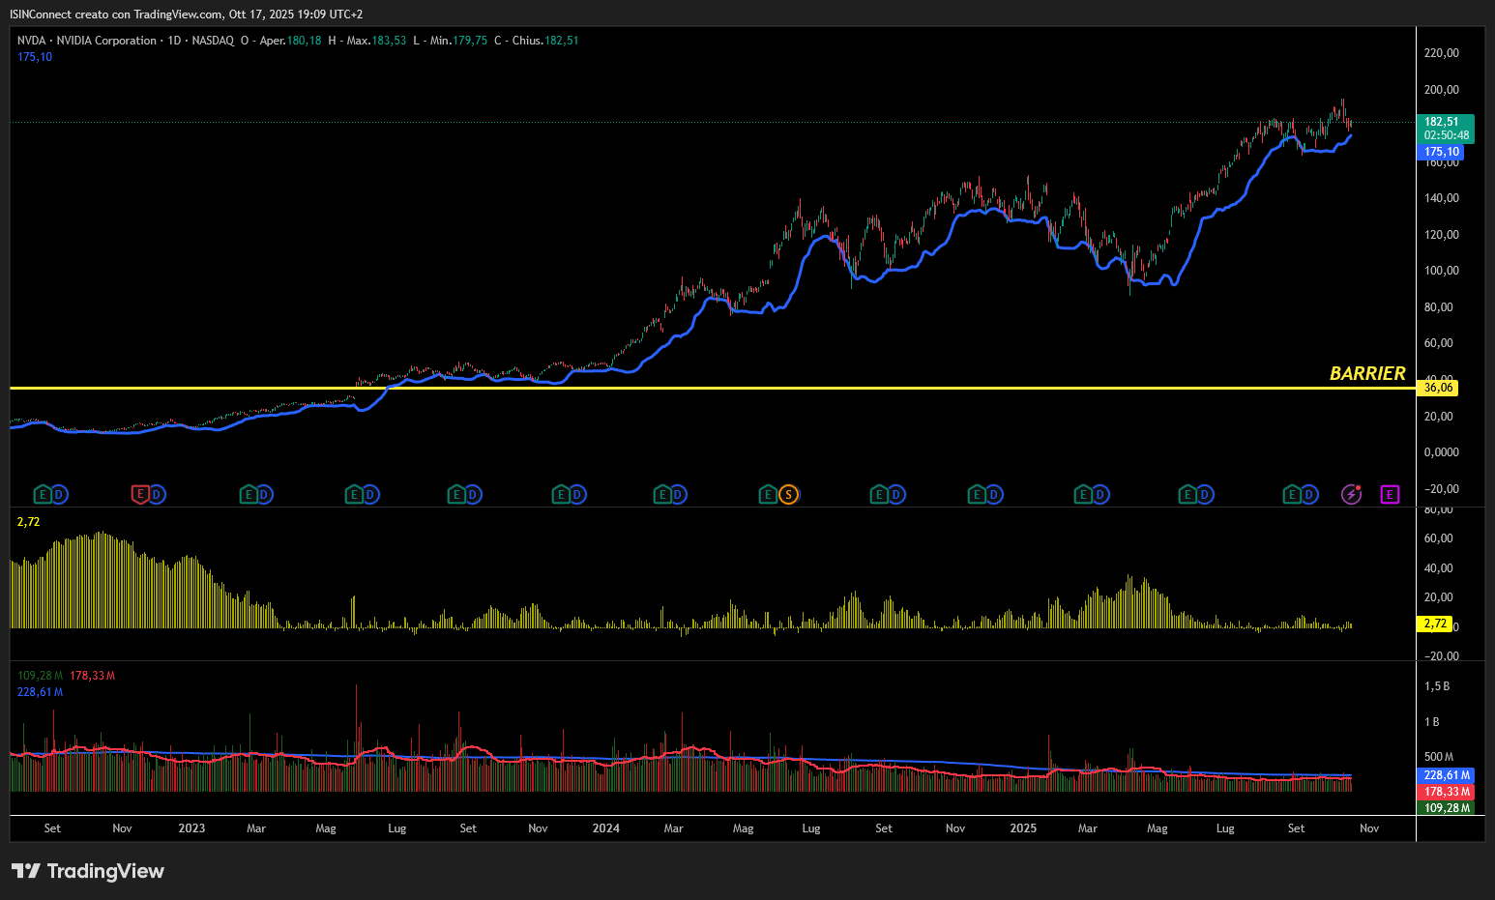Click the dividend D marker beside red earnings
Screen dimensions: 1495x900
(157, 495)
